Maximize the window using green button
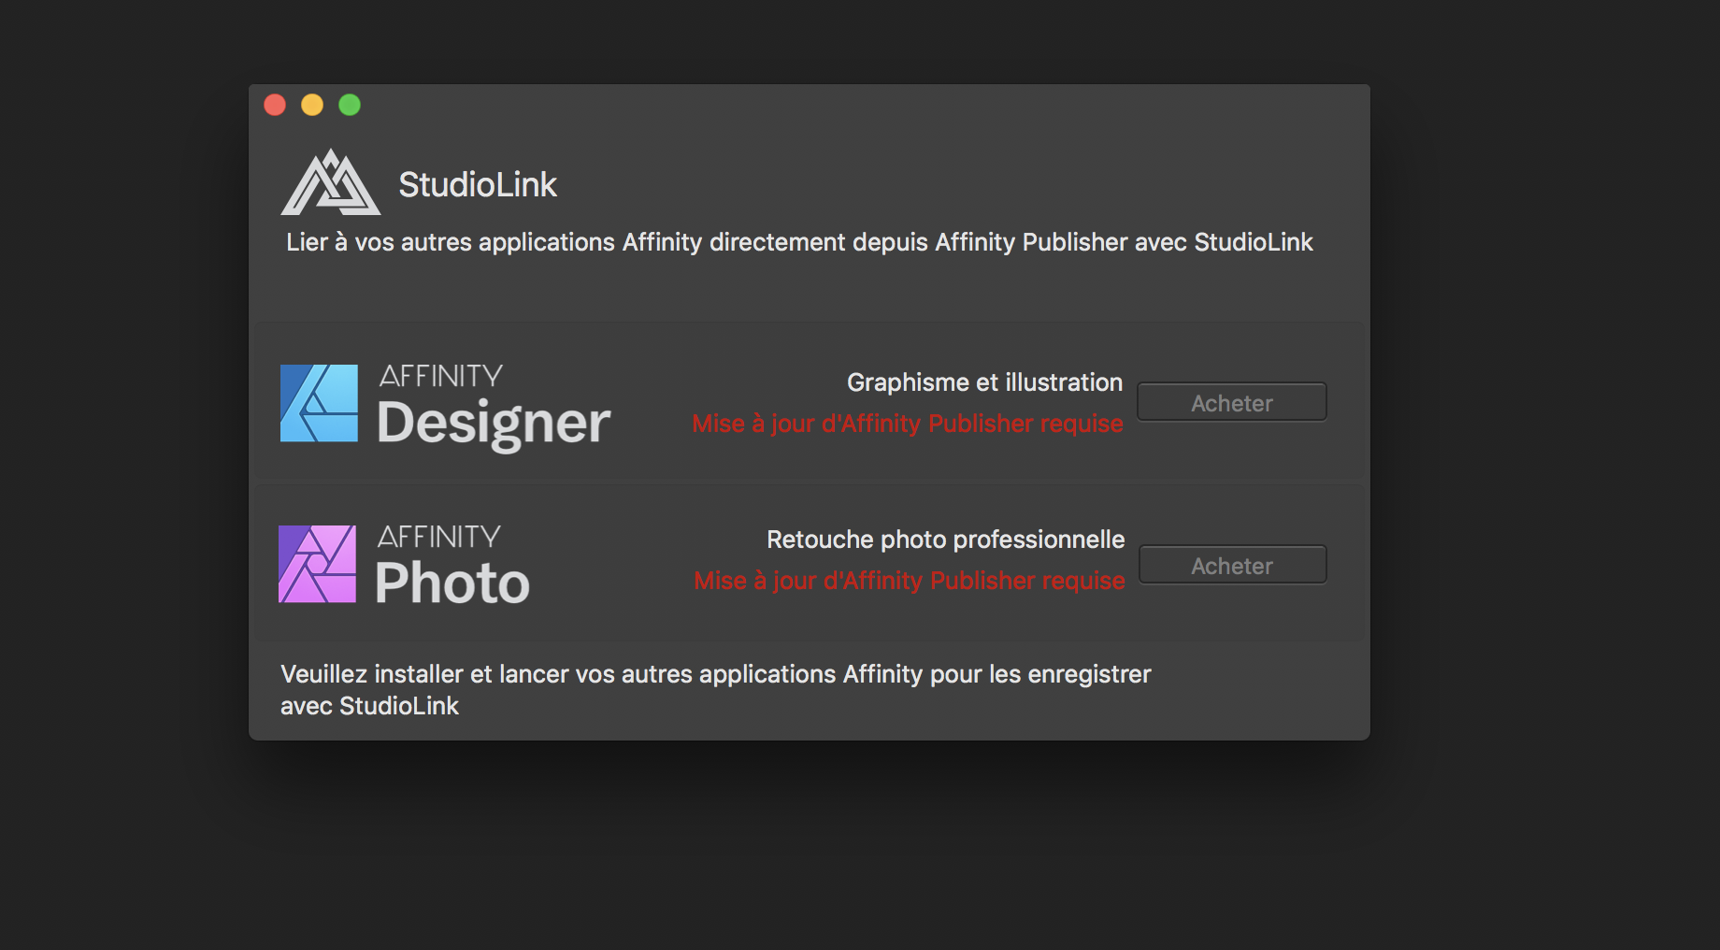This screenshot has width=1720, height=950. coord(350,105)
